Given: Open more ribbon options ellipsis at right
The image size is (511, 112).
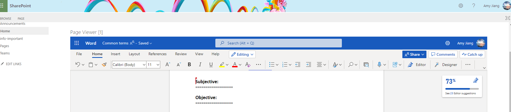Looking at the screenshot, I should pos(468,65).
